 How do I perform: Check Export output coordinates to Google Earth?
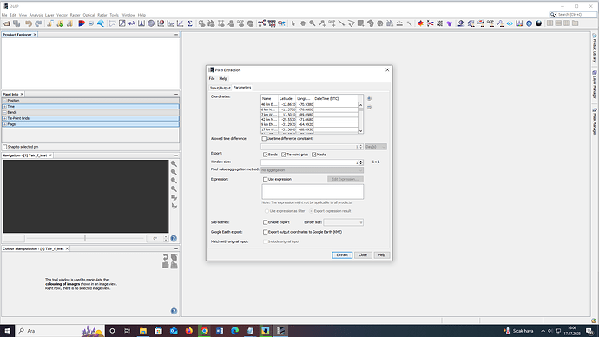pos(265,232)
